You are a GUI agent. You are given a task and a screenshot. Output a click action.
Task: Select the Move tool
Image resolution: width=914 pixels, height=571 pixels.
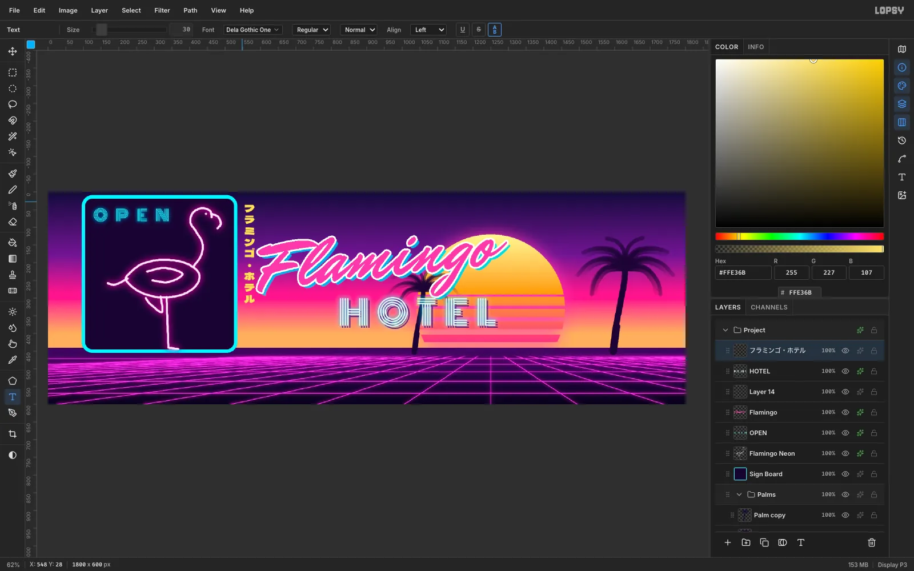coord(13,51)
